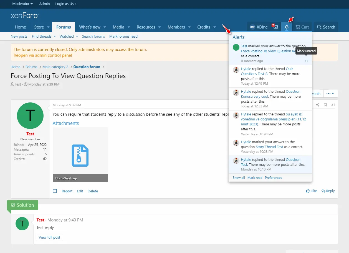Screen dimensions: 349x253
Task: Open the Find threads dropdown
Action: coord(55,37)
